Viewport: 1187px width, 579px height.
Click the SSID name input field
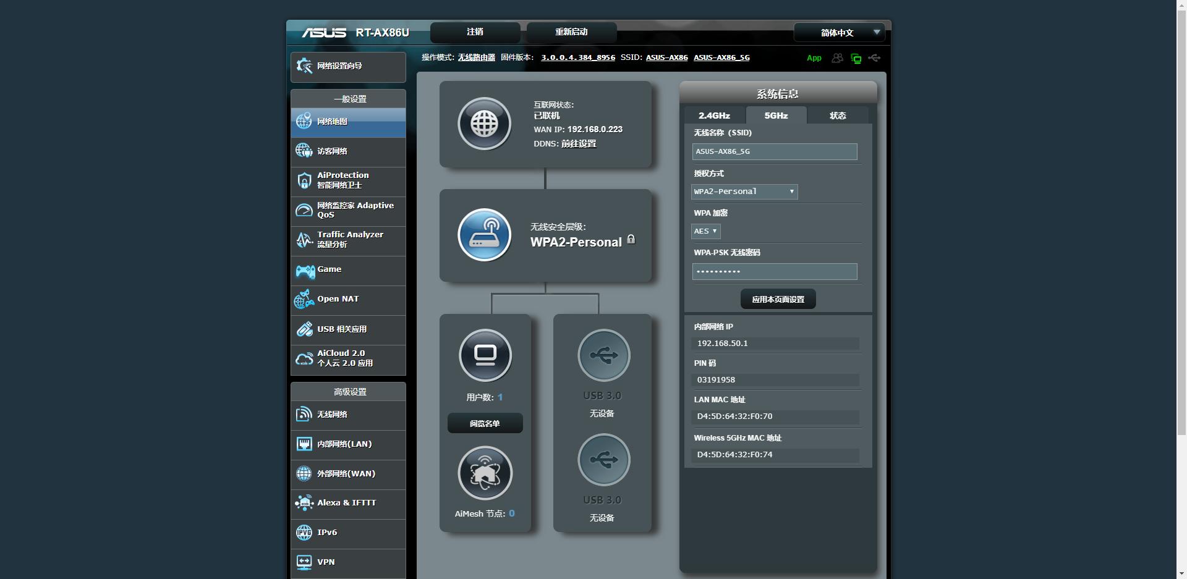(774, 151)
